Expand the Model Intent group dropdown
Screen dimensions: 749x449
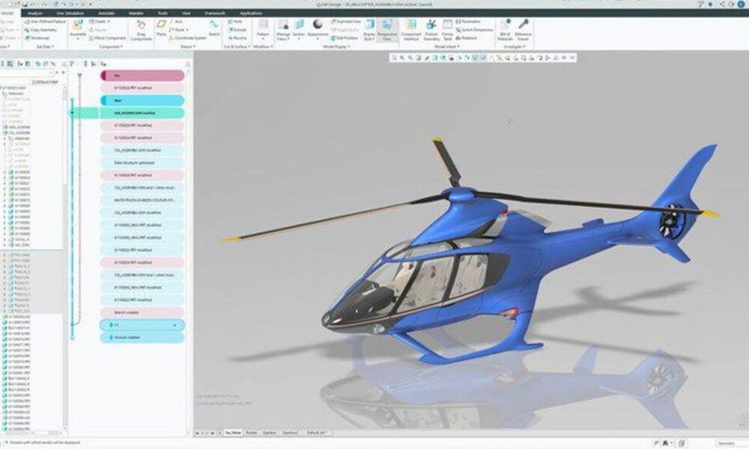[446, 46]
